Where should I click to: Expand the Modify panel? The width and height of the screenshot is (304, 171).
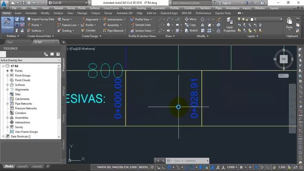[x=202, y=36]
